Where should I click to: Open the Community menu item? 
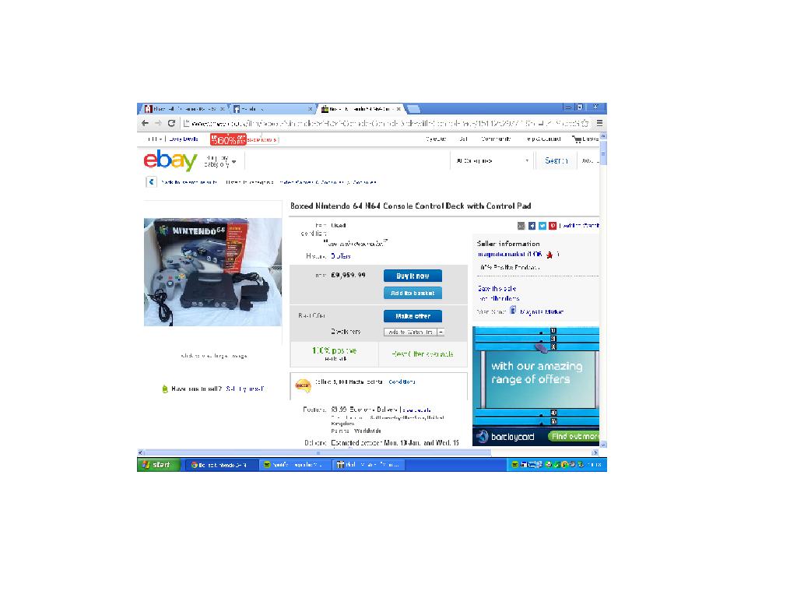[x=496, y=139]
